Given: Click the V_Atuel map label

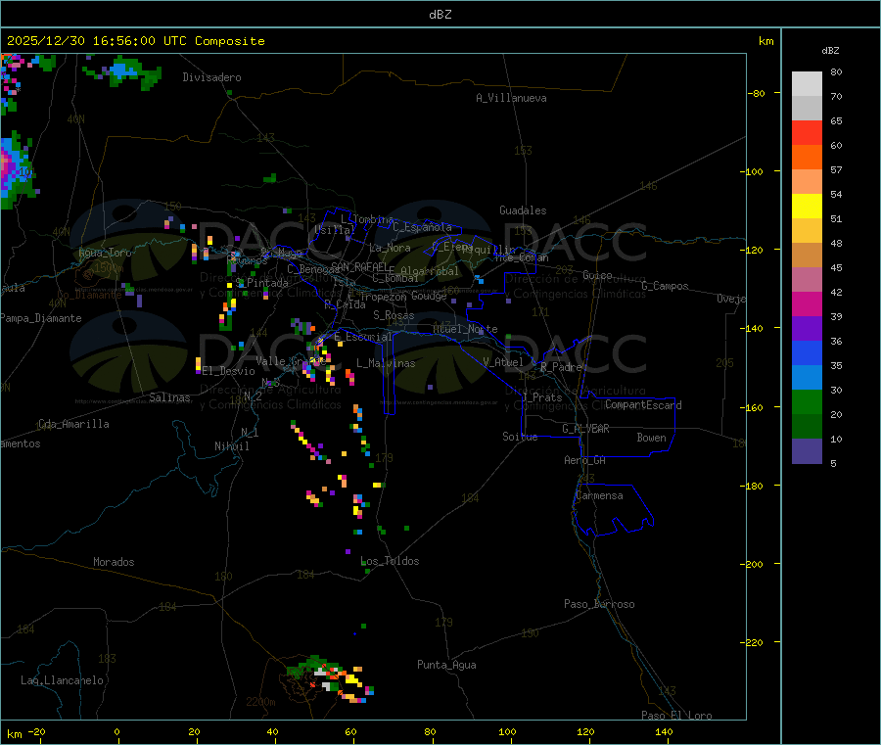Looking at the screenshot, I should point(503,362).
